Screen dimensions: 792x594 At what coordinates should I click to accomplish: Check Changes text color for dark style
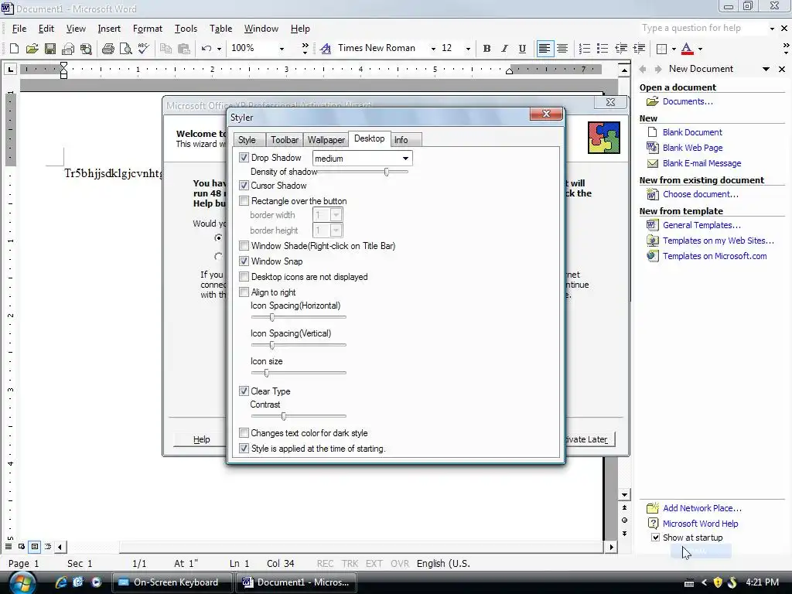pos(244,433)
